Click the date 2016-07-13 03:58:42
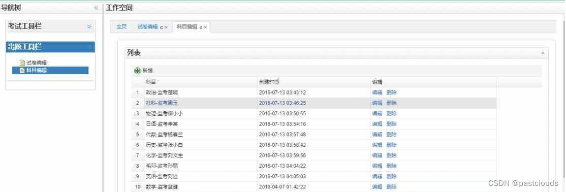Image resolution: width=566 pixels, height=192 pixels. point(282,145)
